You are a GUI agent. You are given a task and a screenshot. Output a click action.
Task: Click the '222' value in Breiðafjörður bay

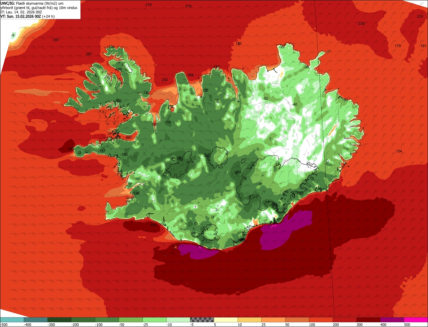(x=129, y=137)
